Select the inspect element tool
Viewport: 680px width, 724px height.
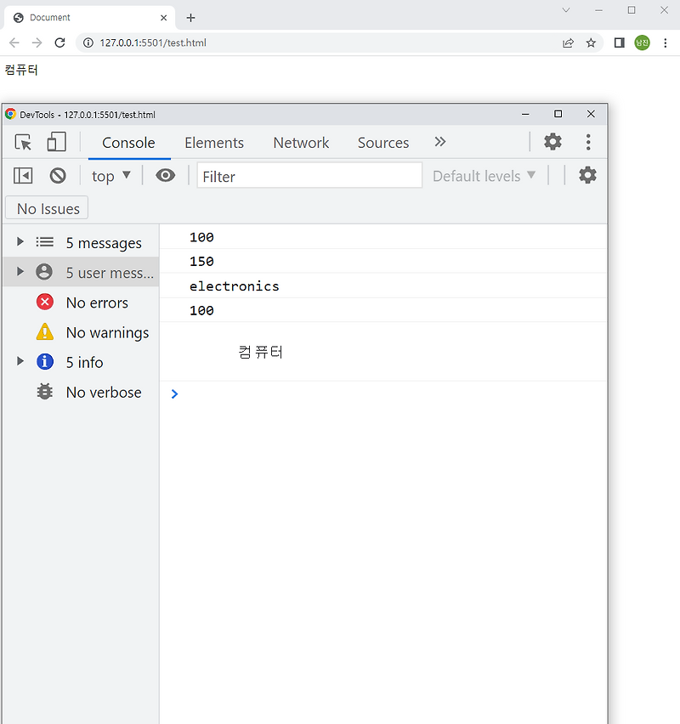[23, 142]
